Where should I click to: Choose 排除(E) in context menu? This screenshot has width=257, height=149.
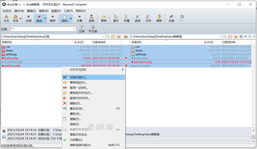(94, 124)
